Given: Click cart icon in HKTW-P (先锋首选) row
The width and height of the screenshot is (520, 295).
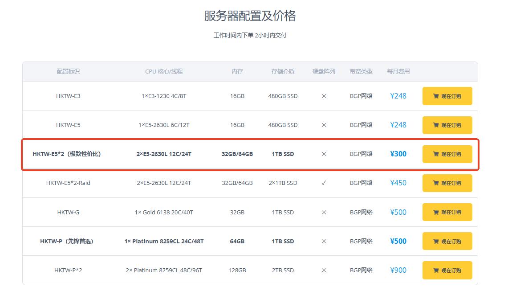Looking at the screenshot, I should pos(436,242).
